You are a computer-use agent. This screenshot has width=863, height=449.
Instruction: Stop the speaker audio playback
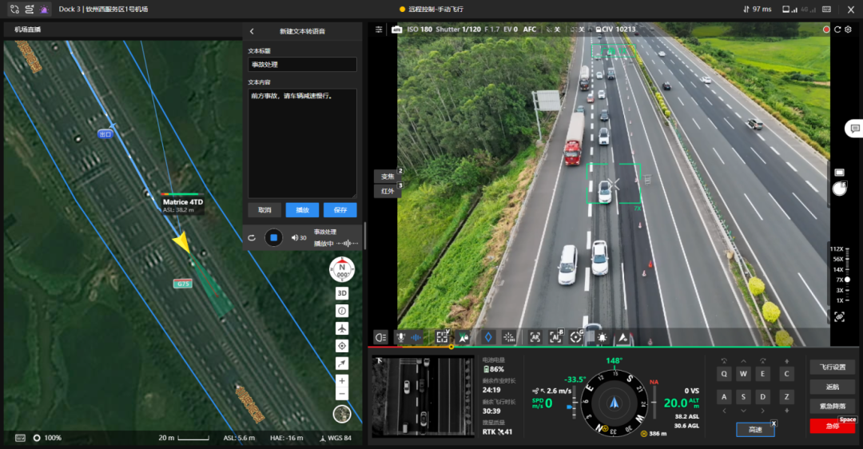click(273, 237)
